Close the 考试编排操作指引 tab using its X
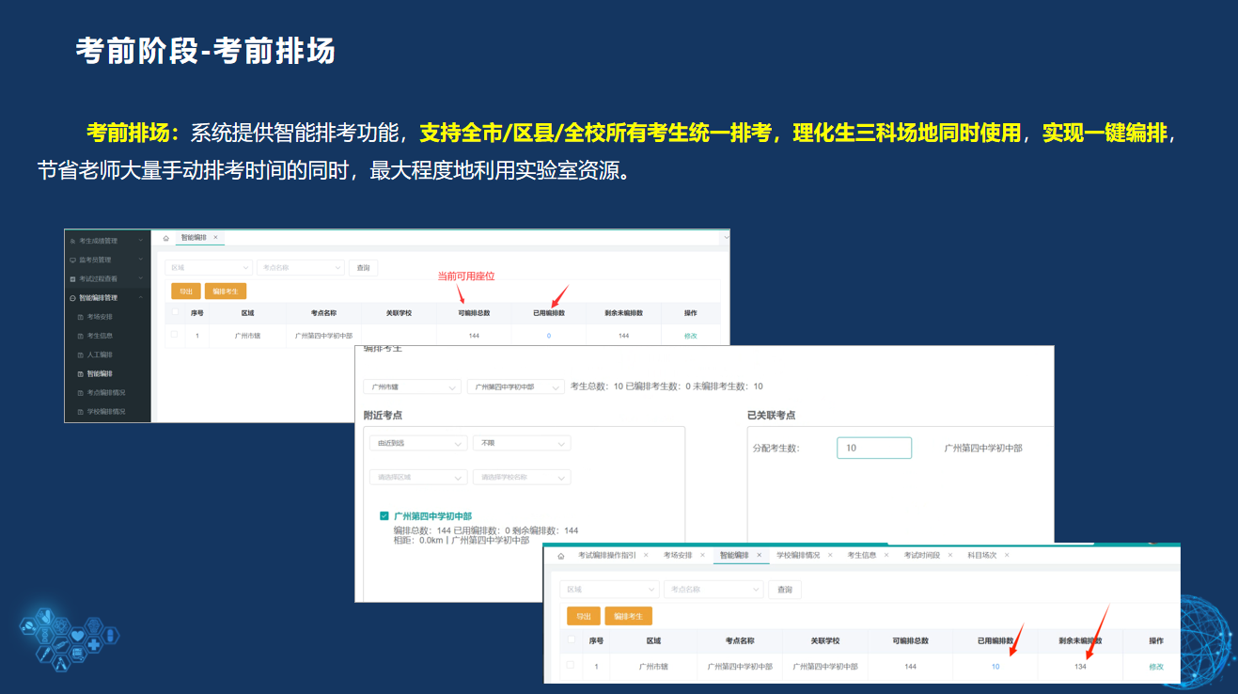This screenshot has height=694, width=1238. [646, 556]
